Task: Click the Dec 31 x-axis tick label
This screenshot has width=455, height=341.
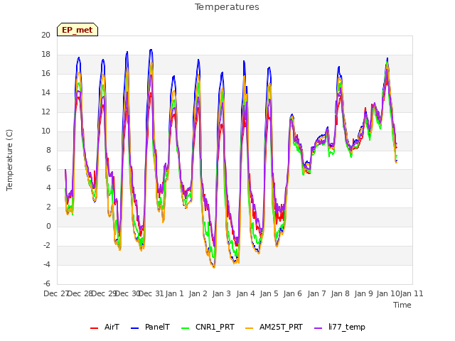Action: tap(151, 293)
